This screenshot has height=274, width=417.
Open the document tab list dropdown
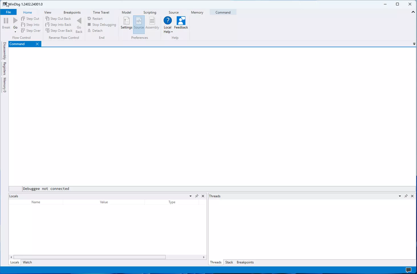pyautogui.click(x=414, y=44)
